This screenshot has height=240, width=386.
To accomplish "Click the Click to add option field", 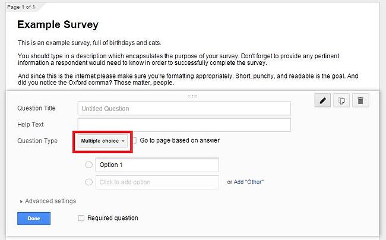I will tap(157, 182).
